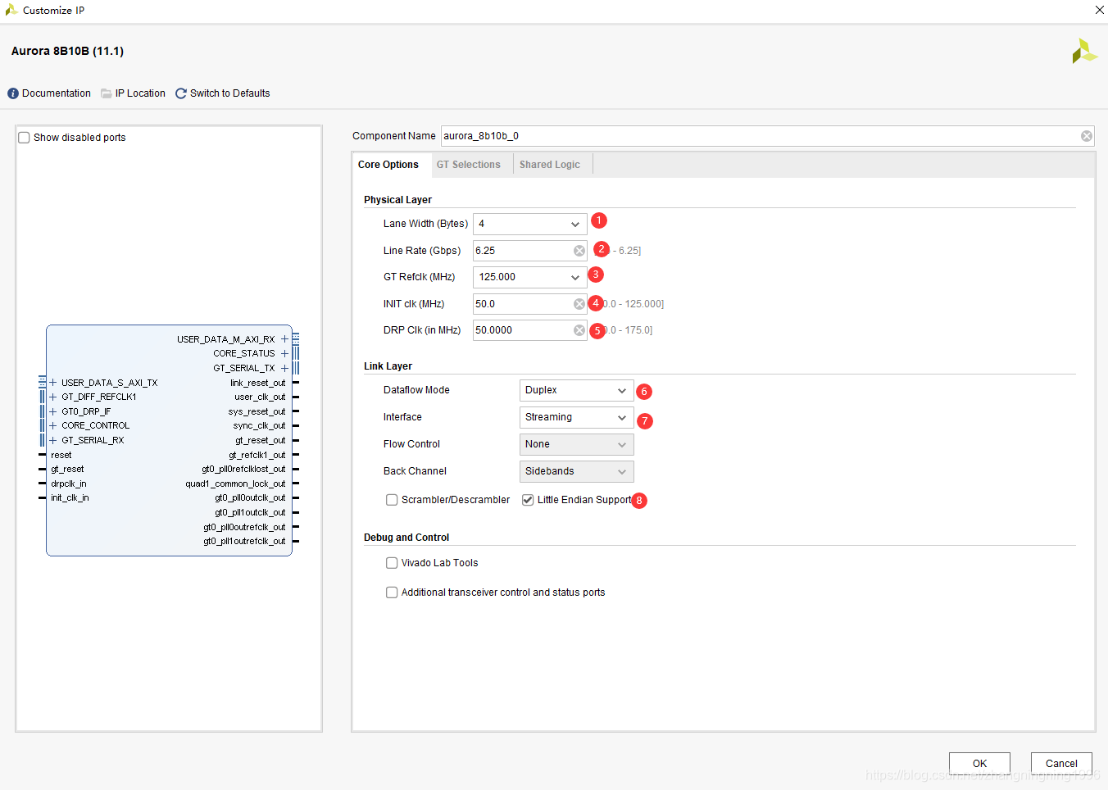Clear the Line Rate value

[579, 251]
